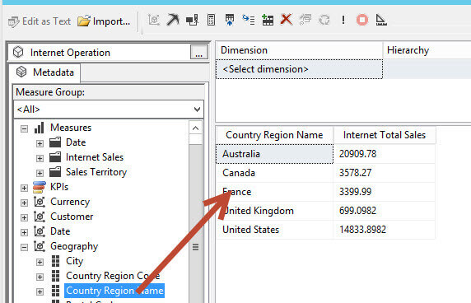
Task: Click the Hierarchy column header
Action: point(427,50)
